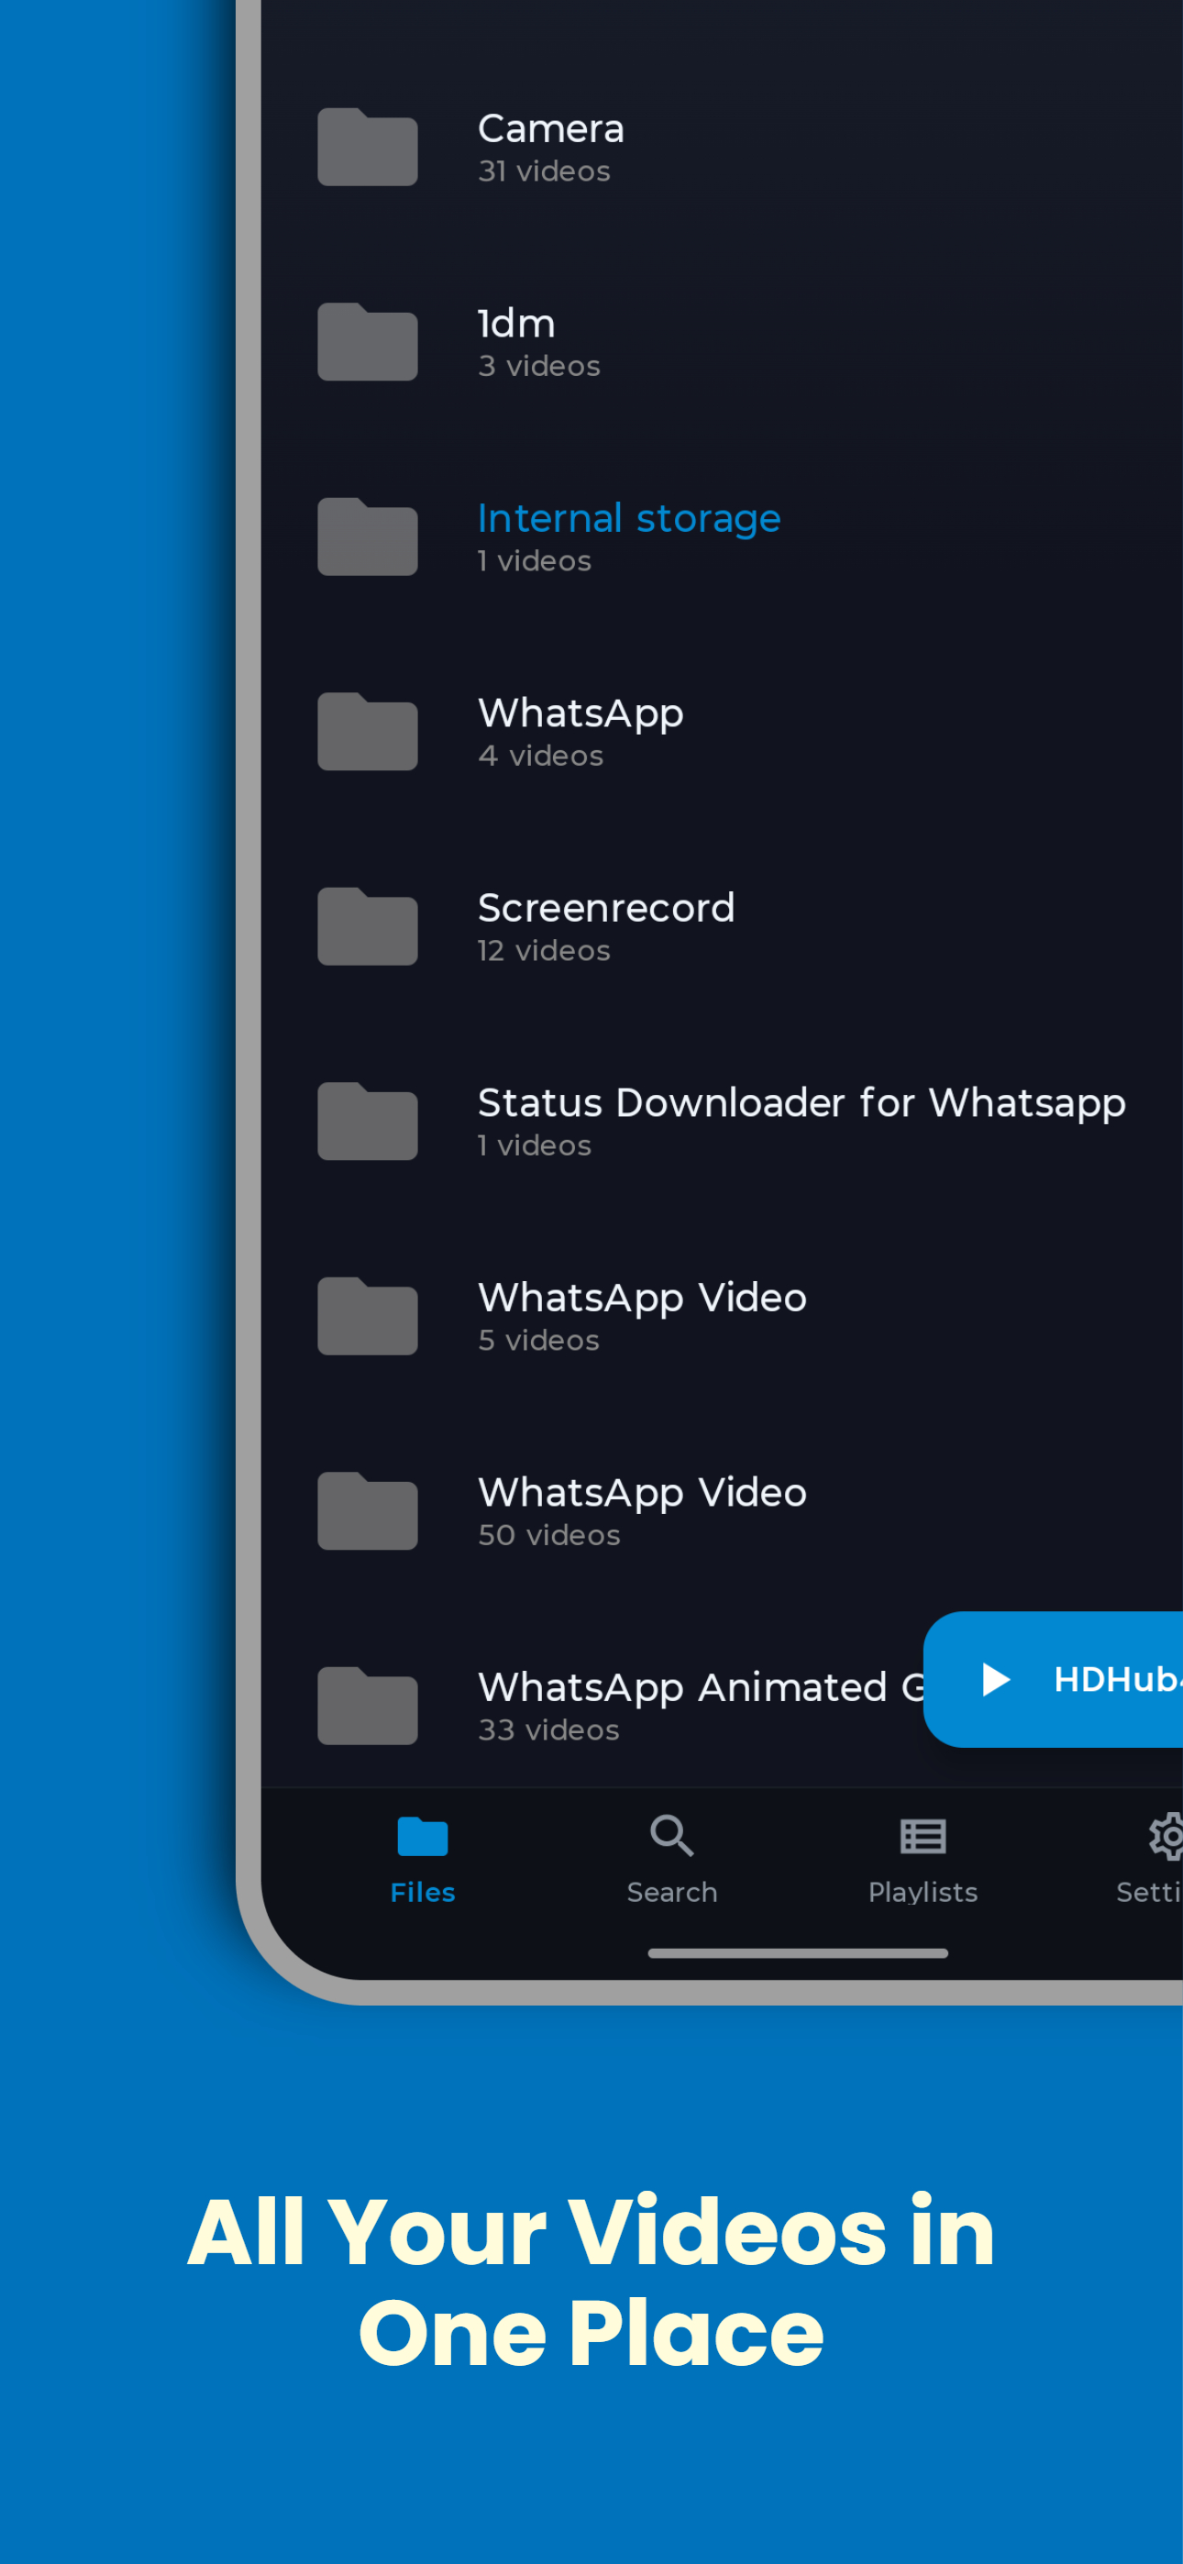Click folder icon of WhatsApp Video, 5 videos

tap(368, 1317)
